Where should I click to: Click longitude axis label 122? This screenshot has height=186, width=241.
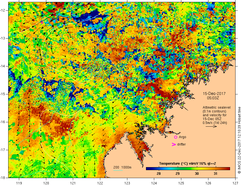pos(100,183)
